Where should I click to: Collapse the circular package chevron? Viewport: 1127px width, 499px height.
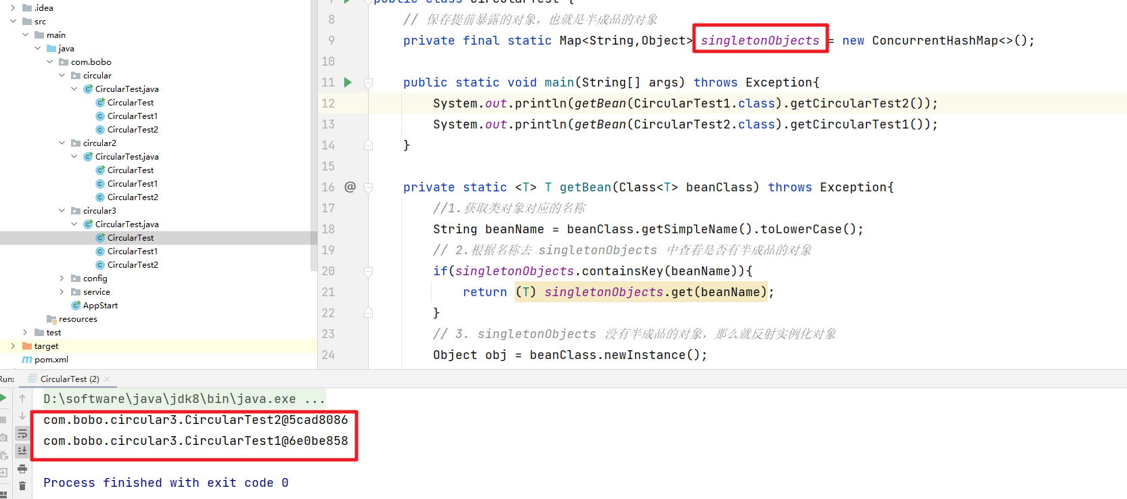62,76
